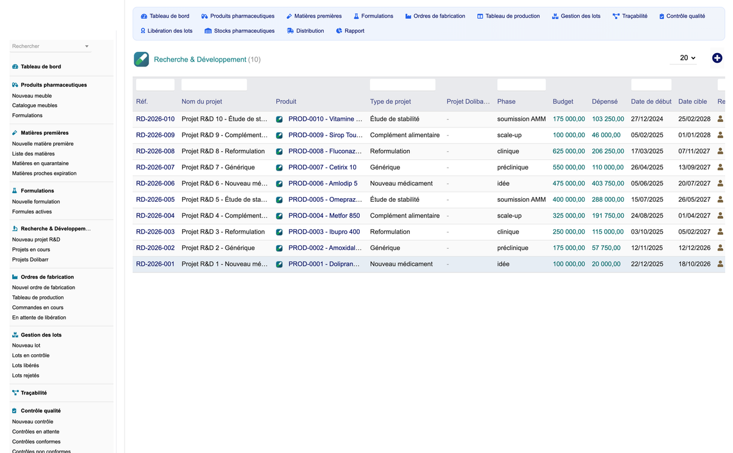Click product icon beside PROD-0007 - Cetirix 10
This screenshot has height=453, width=733.
click(x=279, y=168)
